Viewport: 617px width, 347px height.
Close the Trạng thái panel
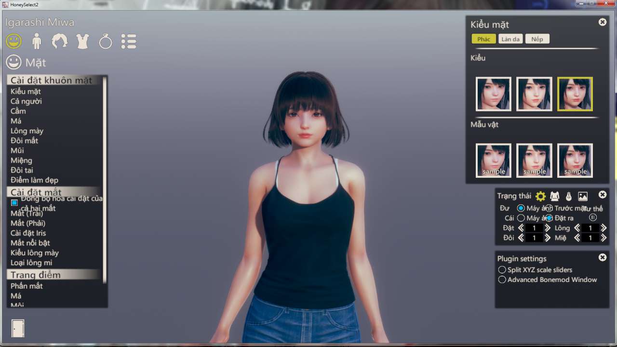click(x=603, y=195)
